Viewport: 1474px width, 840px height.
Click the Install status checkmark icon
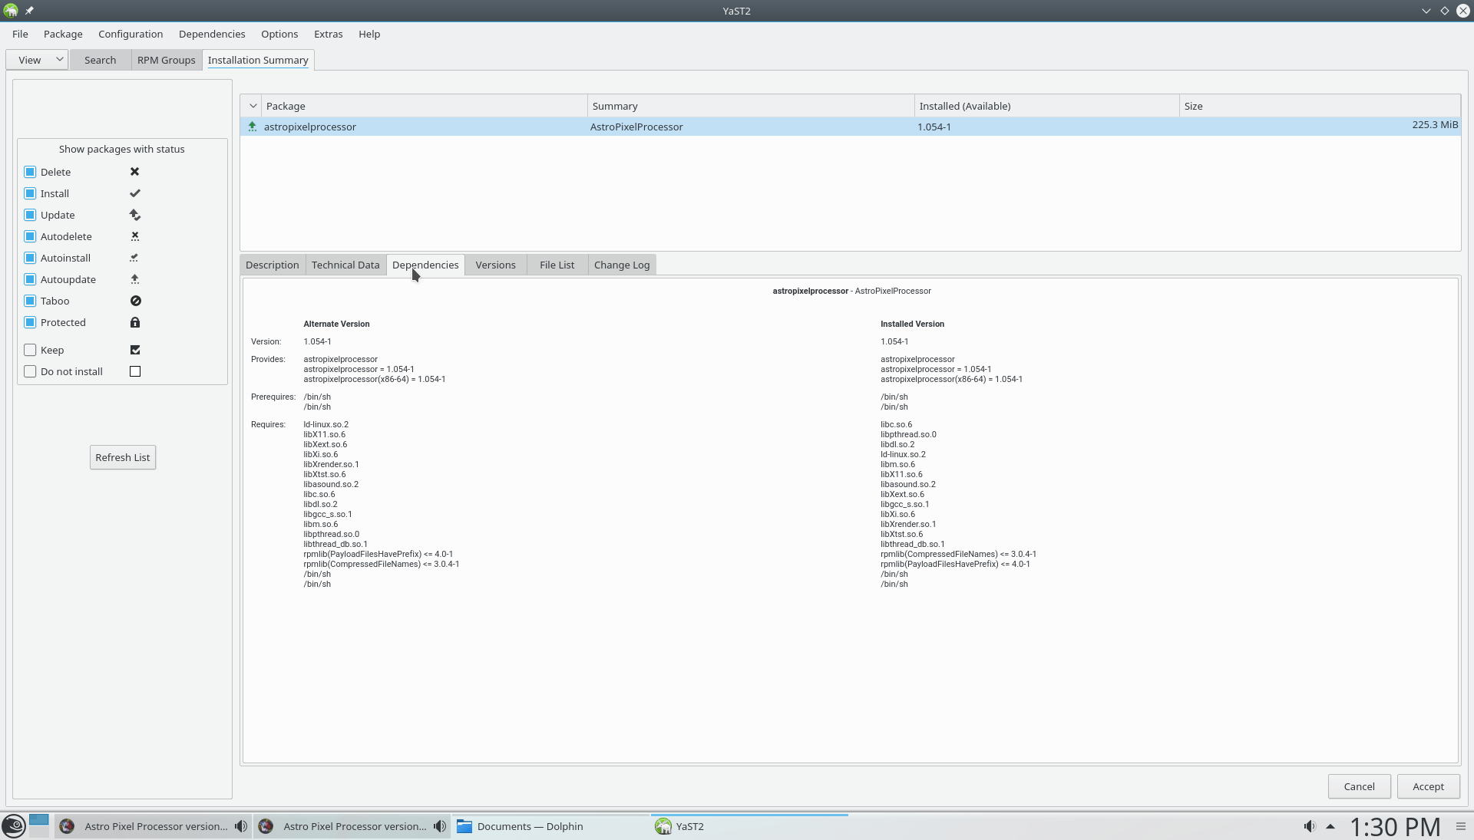click(x=135, y=193)
